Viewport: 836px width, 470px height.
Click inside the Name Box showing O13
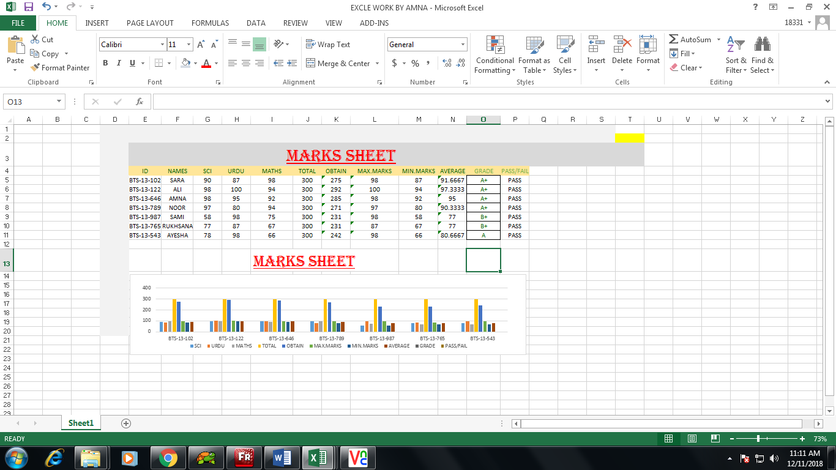click(x=28, y=102)
